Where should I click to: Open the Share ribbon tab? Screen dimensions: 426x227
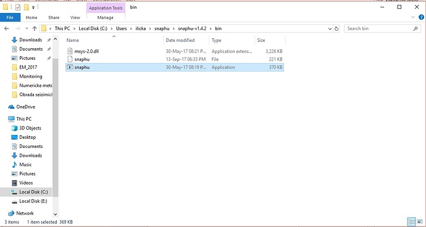[x=54, y=17]
